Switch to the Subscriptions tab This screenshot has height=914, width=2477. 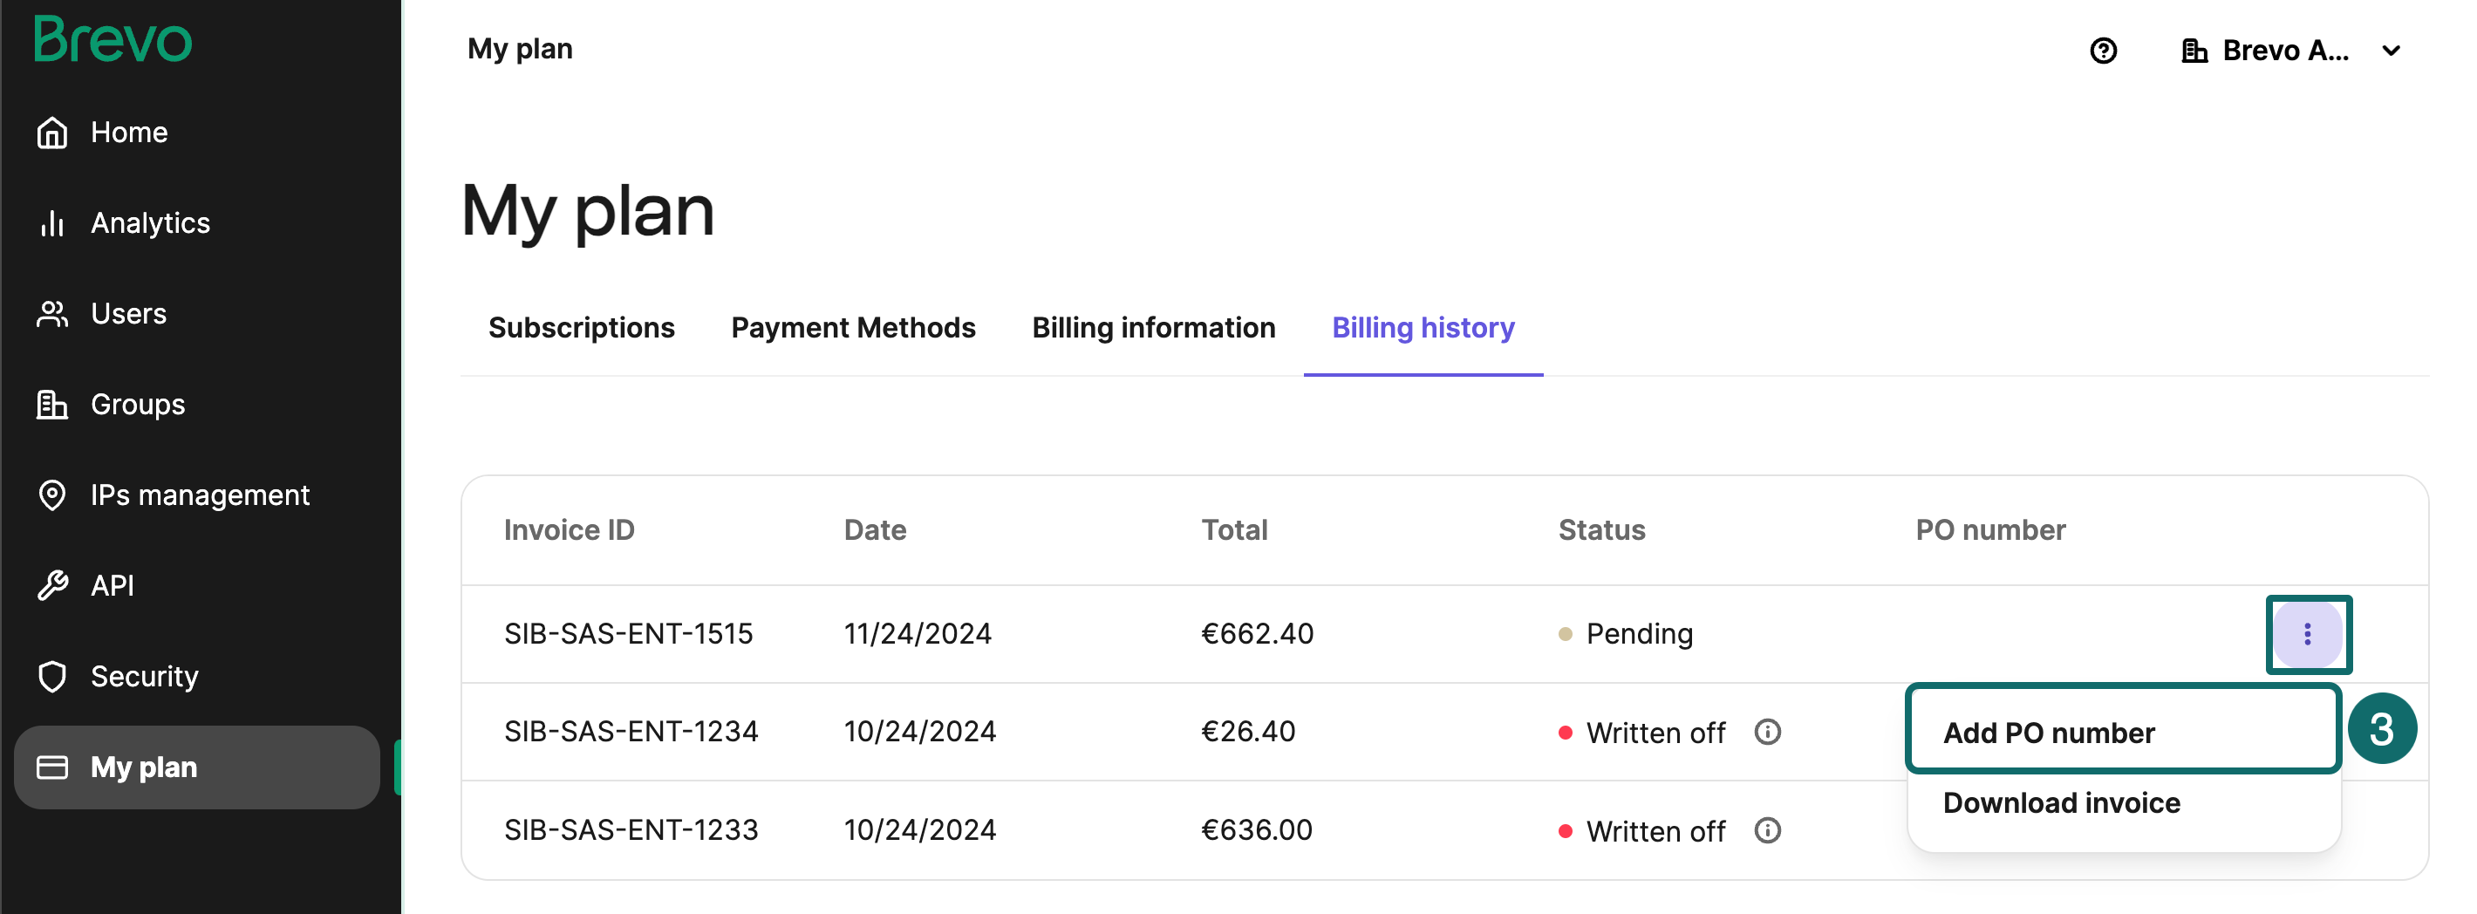pos(581,328)
